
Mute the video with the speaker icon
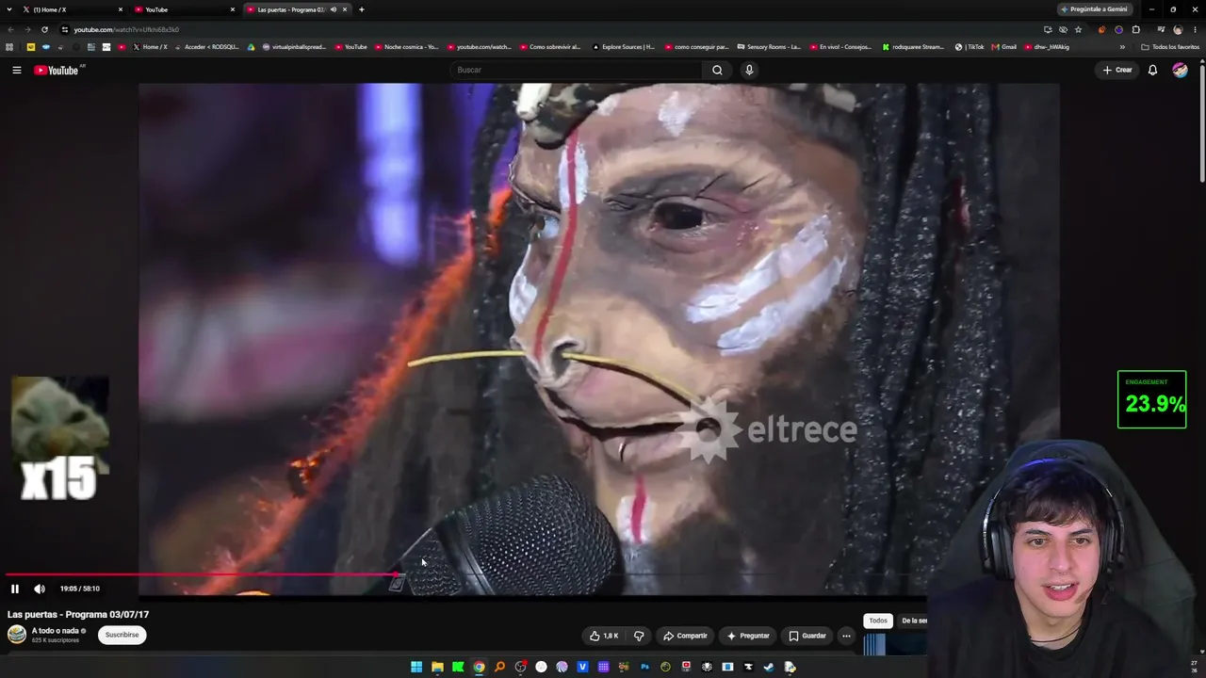40,589
